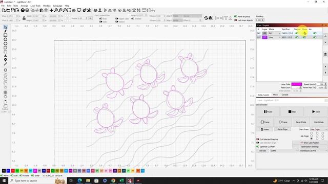Enable Cut Selected Graphics switch
The image size is (328, 184).
coord(258,139)
